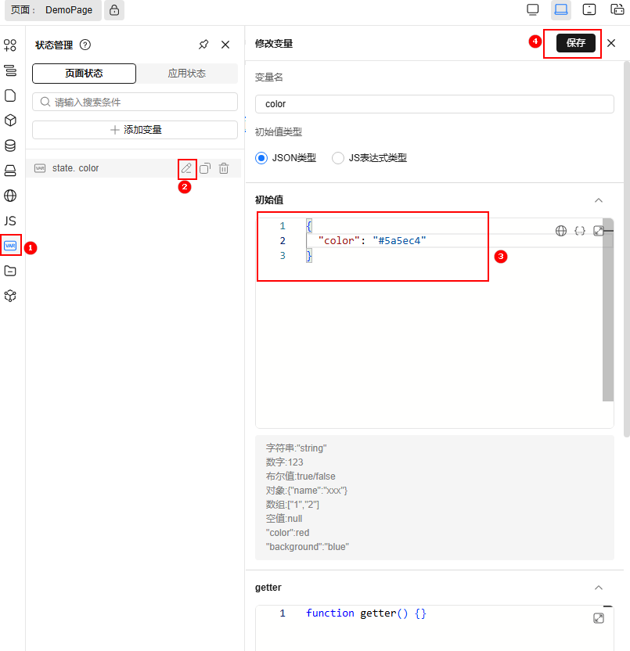
Task: Switch to the 应用状态 tab
Action: pos(187,74)
